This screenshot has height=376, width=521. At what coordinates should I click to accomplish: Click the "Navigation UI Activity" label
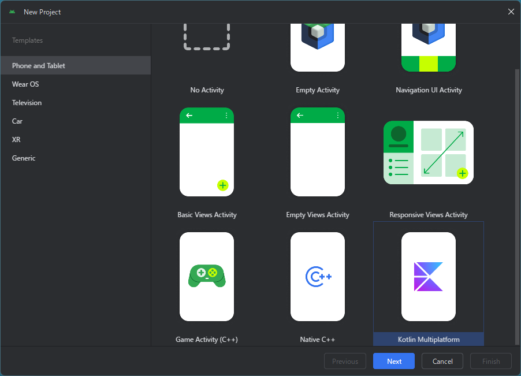[429, 90]
